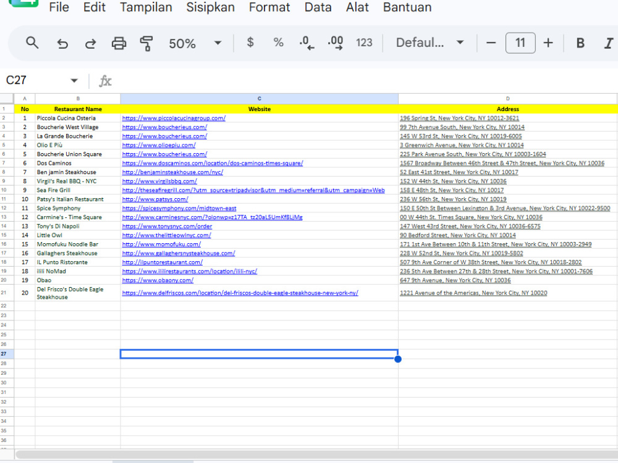Open the Tampilan menu
This screenshot has width=618, height=463.
[x=146, y=7]
